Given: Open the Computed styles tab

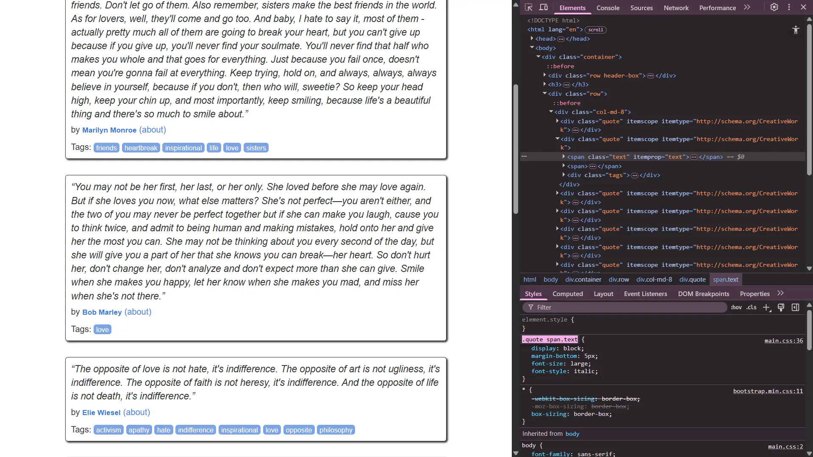Looking at the screenshot, I should [x=567, y=294].
